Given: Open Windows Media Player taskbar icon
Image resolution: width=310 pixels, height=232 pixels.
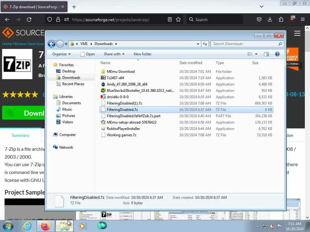Looking at the screenshot, I should coord(82,226).
